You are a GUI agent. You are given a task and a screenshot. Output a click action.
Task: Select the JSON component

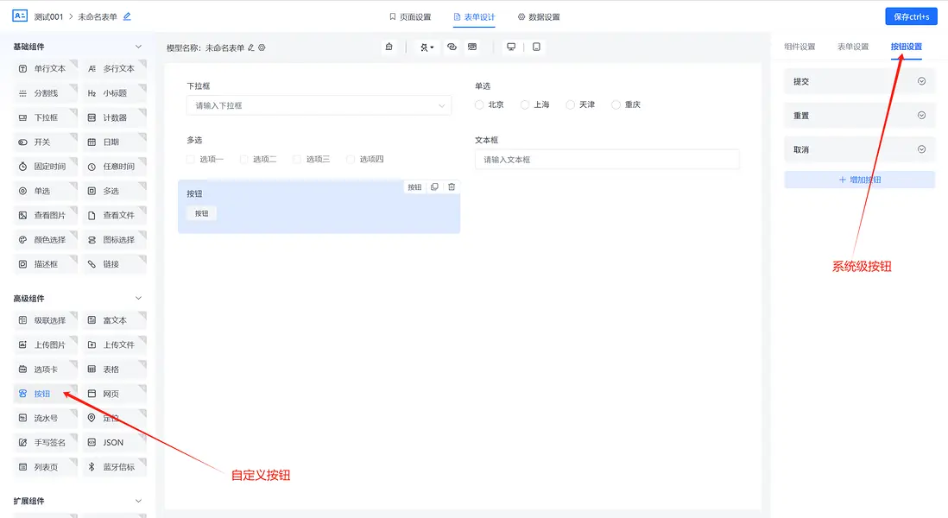tap(111, 441)
